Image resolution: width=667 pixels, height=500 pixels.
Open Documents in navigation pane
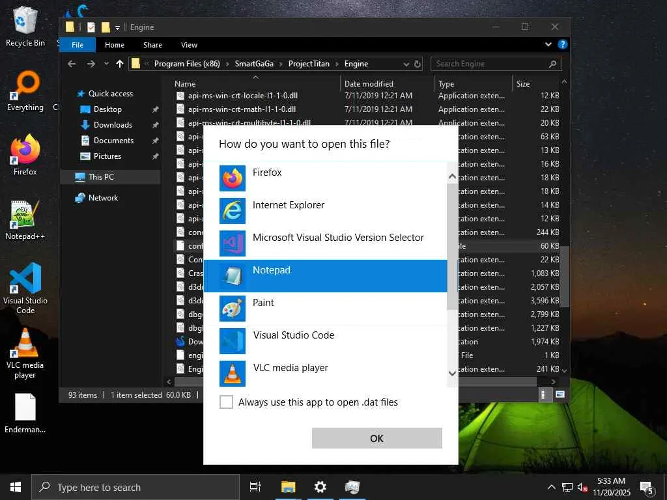point(113,141)
